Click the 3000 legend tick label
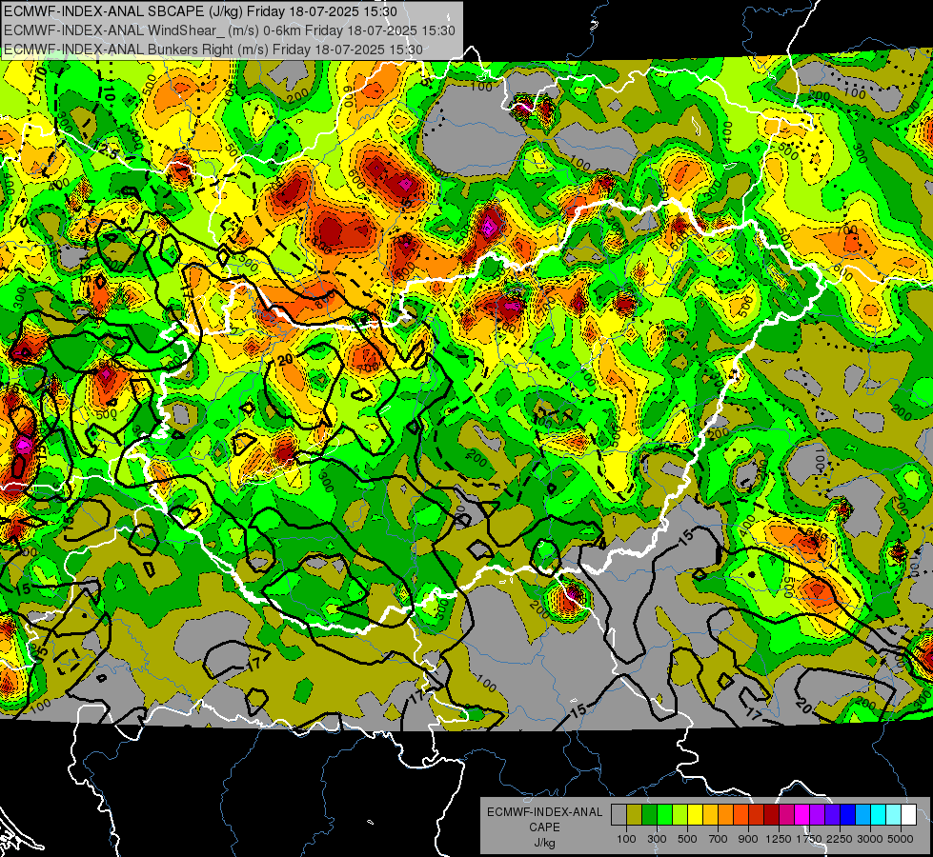 870,839
